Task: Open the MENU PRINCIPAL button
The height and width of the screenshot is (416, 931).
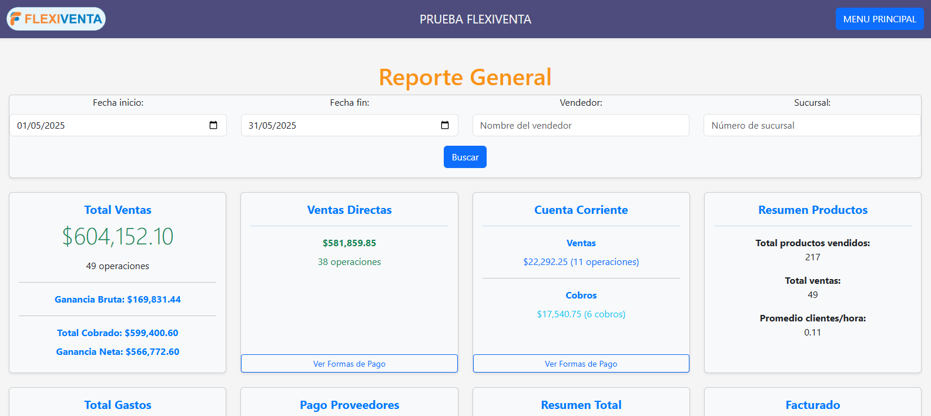Action: coord(879,19)
